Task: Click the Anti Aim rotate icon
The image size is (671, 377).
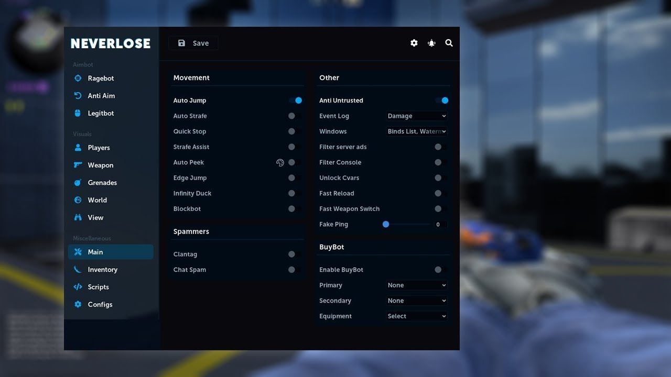Action: pos(78,95)
